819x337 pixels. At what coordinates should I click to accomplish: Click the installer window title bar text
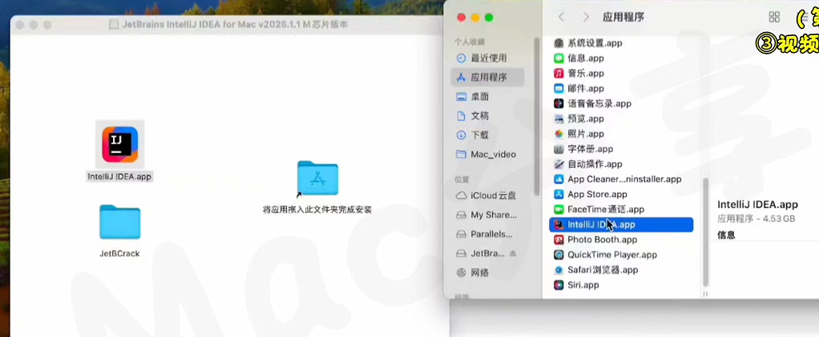235,25
